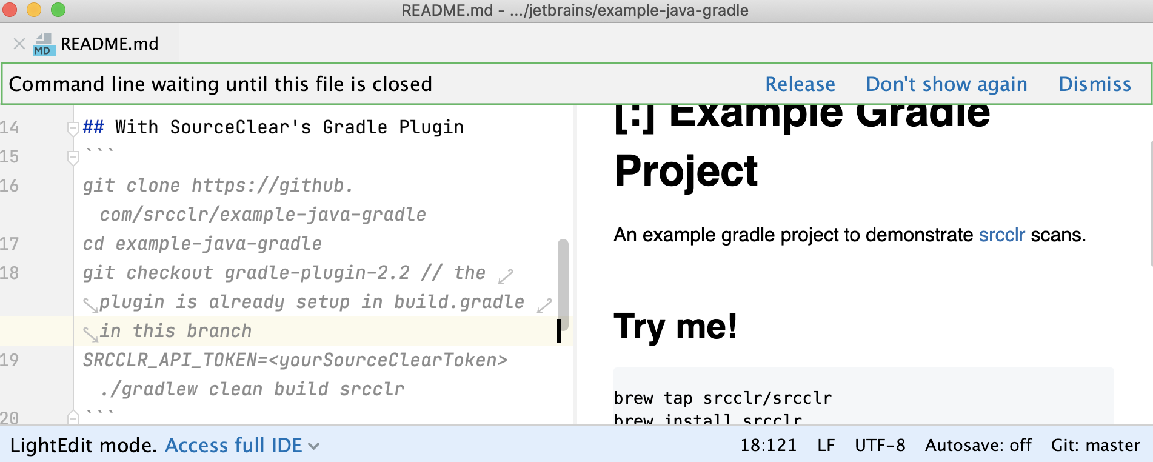1153x462 pixels.
Task: Close the README.md editor tab
Action: tap(19, 44)
